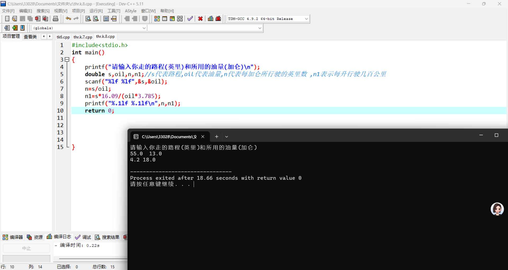Open the 帮助[H] menu

coord(167,11)
